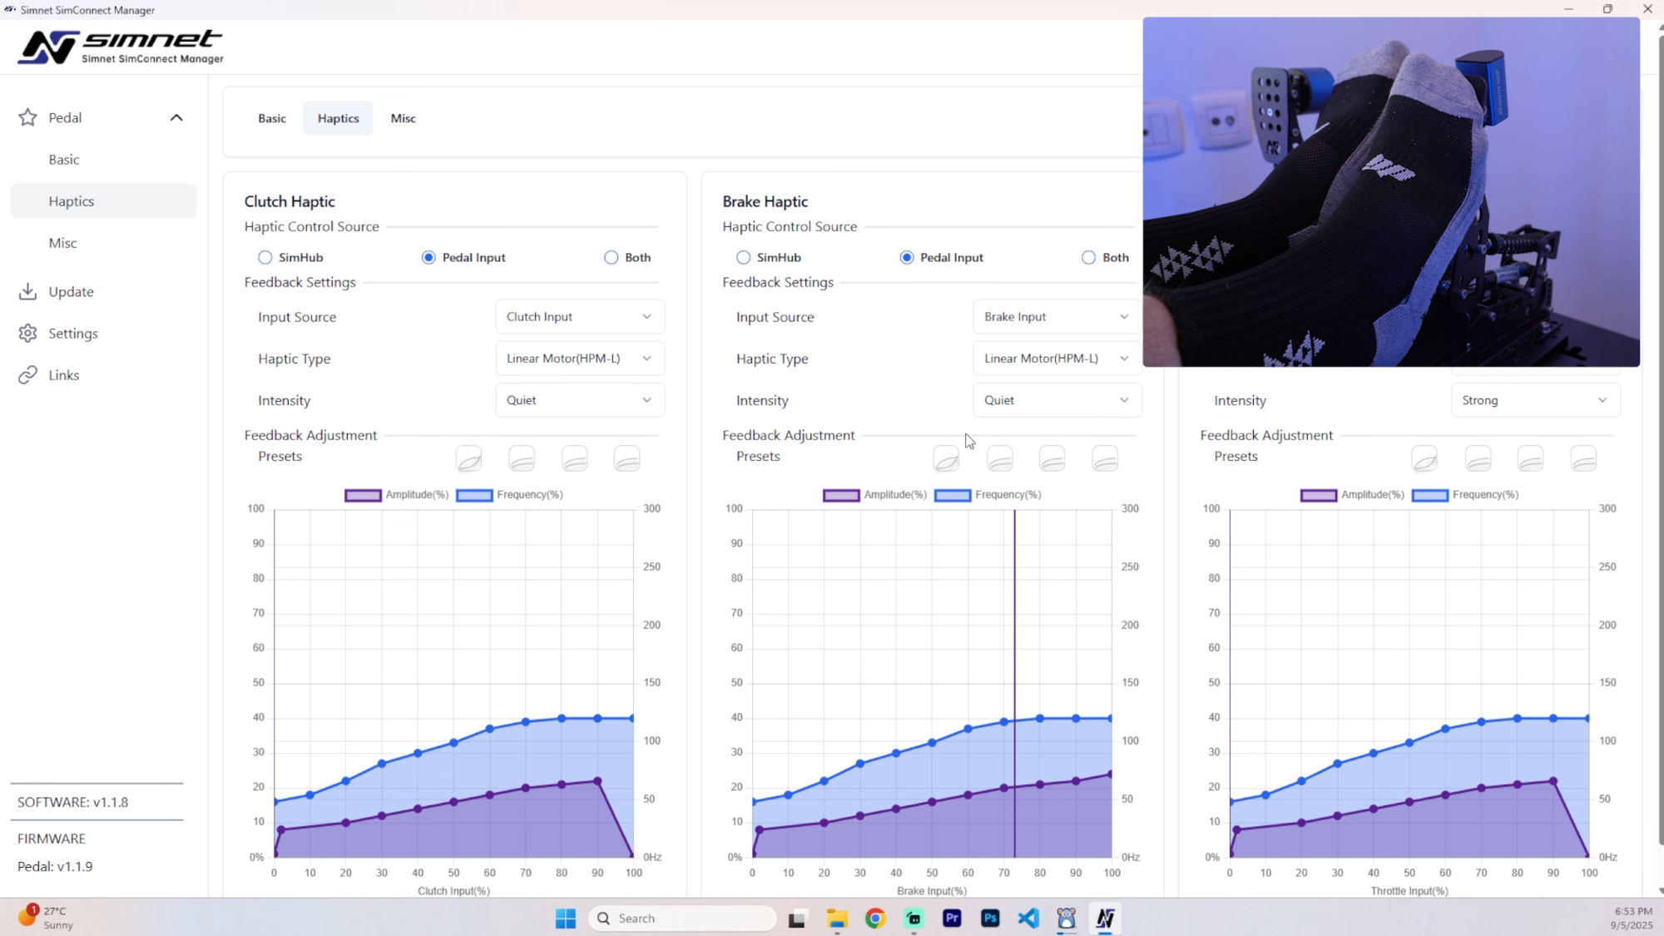This screenshot has width=1664, height=936.
Task: Open Intensity Strong dropdown
Action: point(1536,400)
